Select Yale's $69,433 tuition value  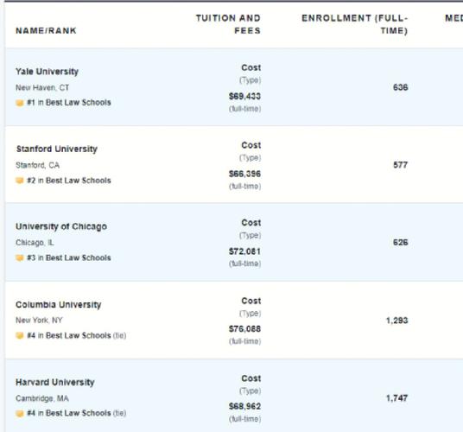pyautogui.click(x=244, y=96)
